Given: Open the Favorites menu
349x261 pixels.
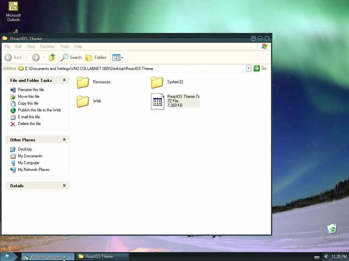Looking at the screenshot, I should click(48, 46).
